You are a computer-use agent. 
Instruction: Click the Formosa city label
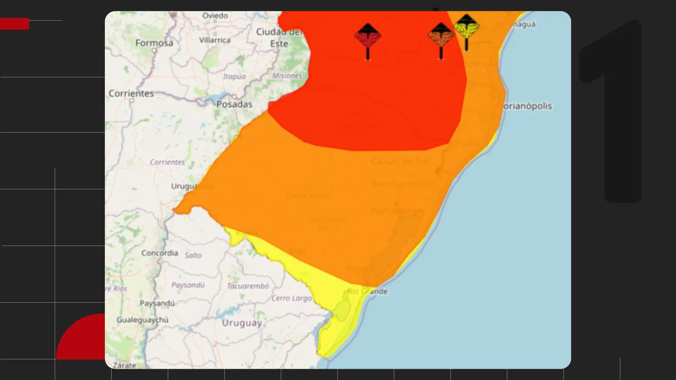154,43
